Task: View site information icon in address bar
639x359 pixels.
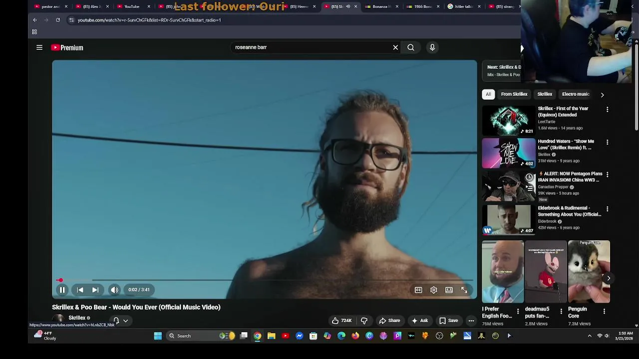Action: pos(71,20)
